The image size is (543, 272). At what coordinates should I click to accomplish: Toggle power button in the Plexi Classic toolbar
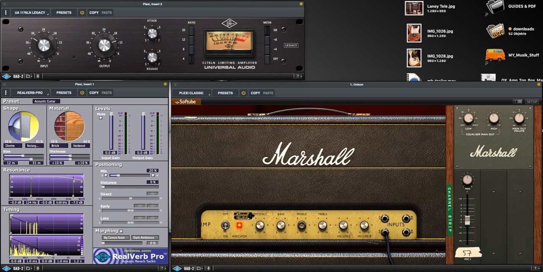coord(244,93)
